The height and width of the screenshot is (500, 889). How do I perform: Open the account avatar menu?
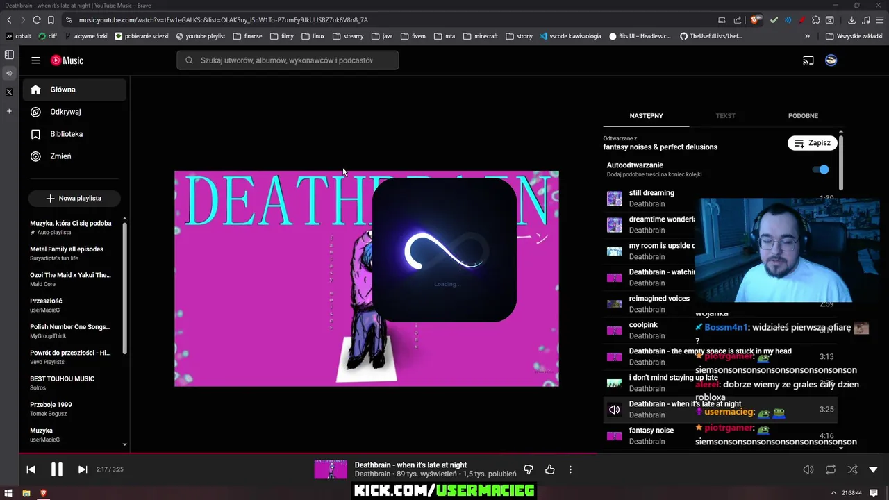pos(831,60)
